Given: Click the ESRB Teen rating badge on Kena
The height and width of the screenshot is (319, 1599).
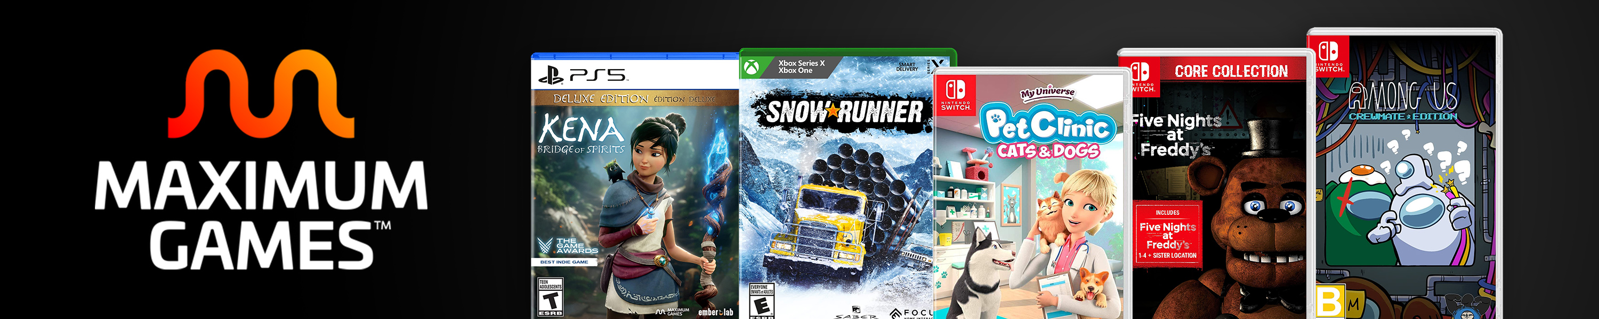Looking at the screenshot, I should point(550,297).
